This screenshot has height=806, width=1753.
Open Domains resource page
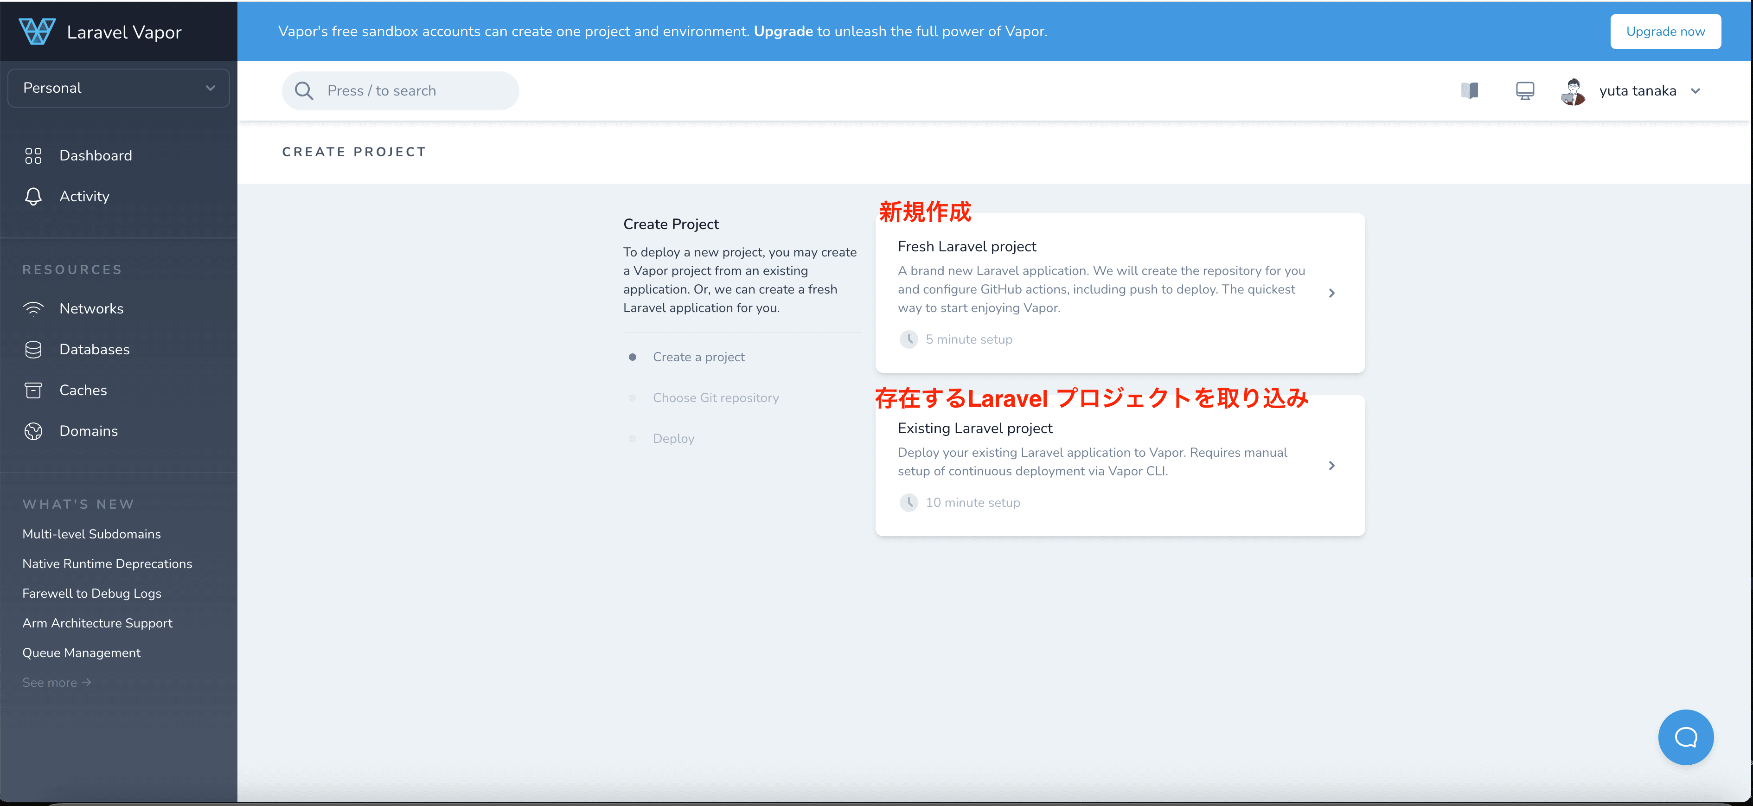pyautogui.click(x=89, y=431)
